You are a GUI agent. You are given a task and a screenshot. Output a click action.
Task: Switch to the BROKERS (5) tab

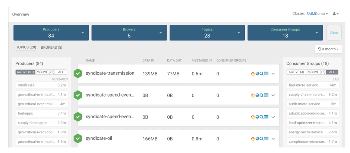pos(51,48)
